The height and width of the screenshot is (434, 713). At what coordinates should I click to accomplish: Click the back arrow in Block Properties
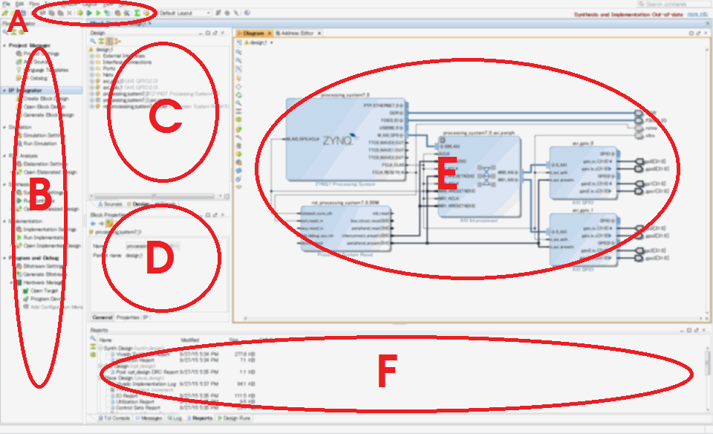click(x=92, y=222)
